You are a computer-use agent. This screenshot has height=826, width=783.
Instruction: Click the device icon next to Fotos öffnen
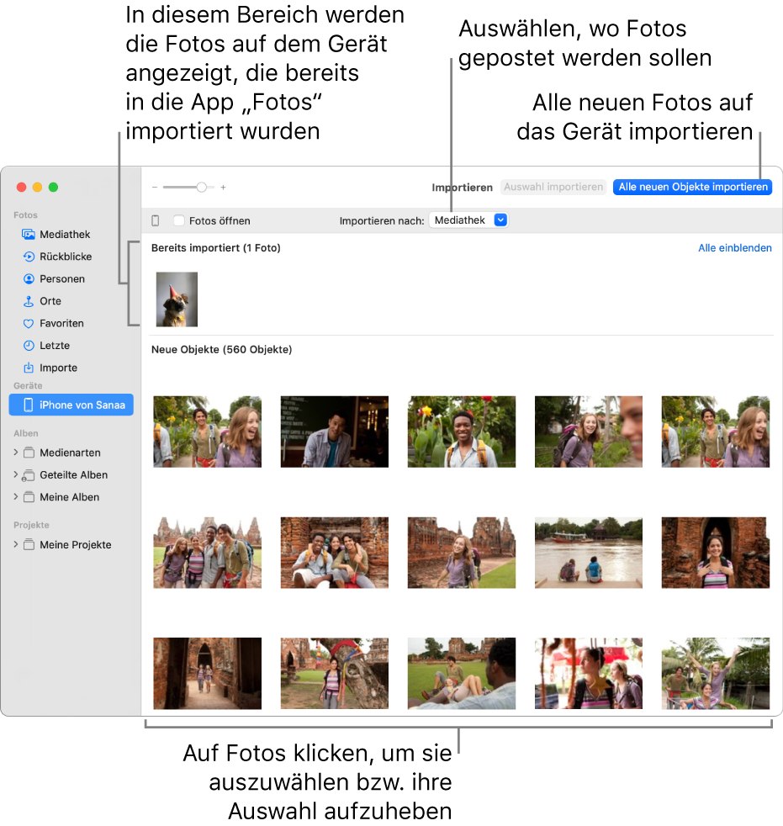click(156, 220)
